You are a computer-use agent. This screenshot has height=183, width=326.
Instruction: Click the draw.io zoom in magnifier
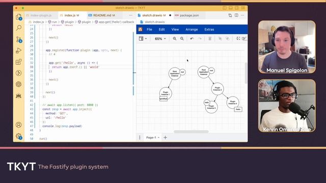pos(175,39)
